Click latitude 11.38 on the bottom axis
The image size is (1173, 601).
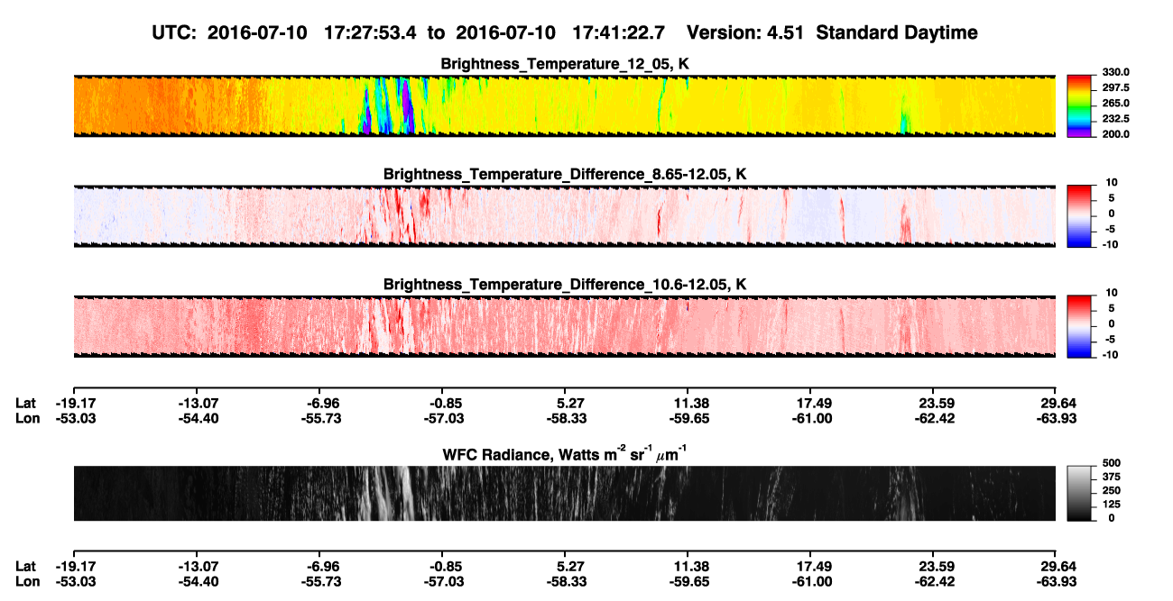(689, 566)
